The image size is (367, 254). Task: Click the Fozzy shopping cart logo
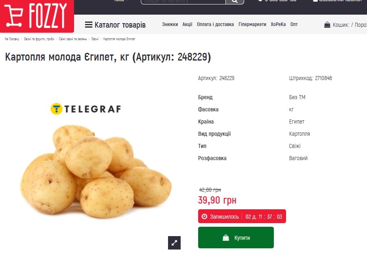coord(37,16)
